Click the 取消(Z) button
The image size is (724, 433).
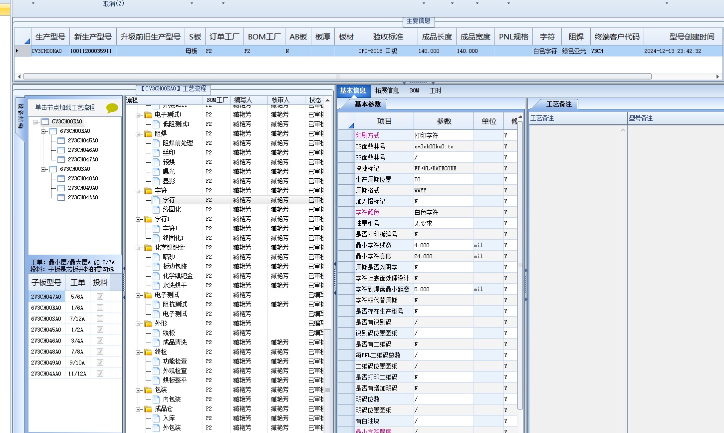(114, 3)
